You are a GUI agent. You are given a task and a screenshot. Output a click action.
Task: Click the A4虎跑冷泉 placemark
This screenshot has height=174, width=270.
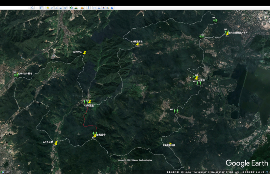pyautogui.click(x=170, y=144)
